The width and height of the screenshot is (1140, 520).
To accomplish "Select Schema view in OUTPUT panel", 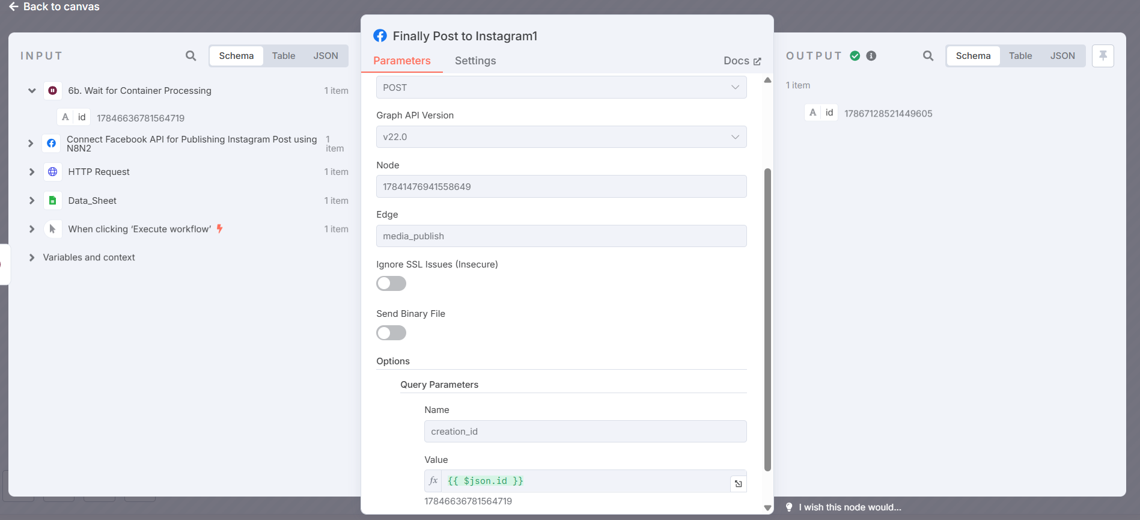I will 974,56.
